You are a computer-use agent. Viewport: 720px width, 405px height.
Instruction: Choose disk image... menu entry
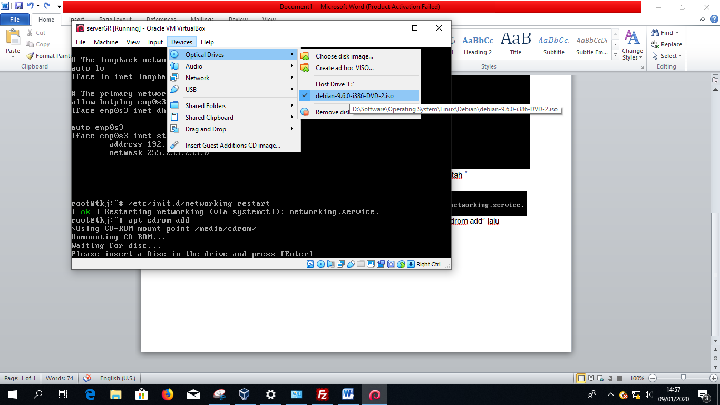[359, 56]
